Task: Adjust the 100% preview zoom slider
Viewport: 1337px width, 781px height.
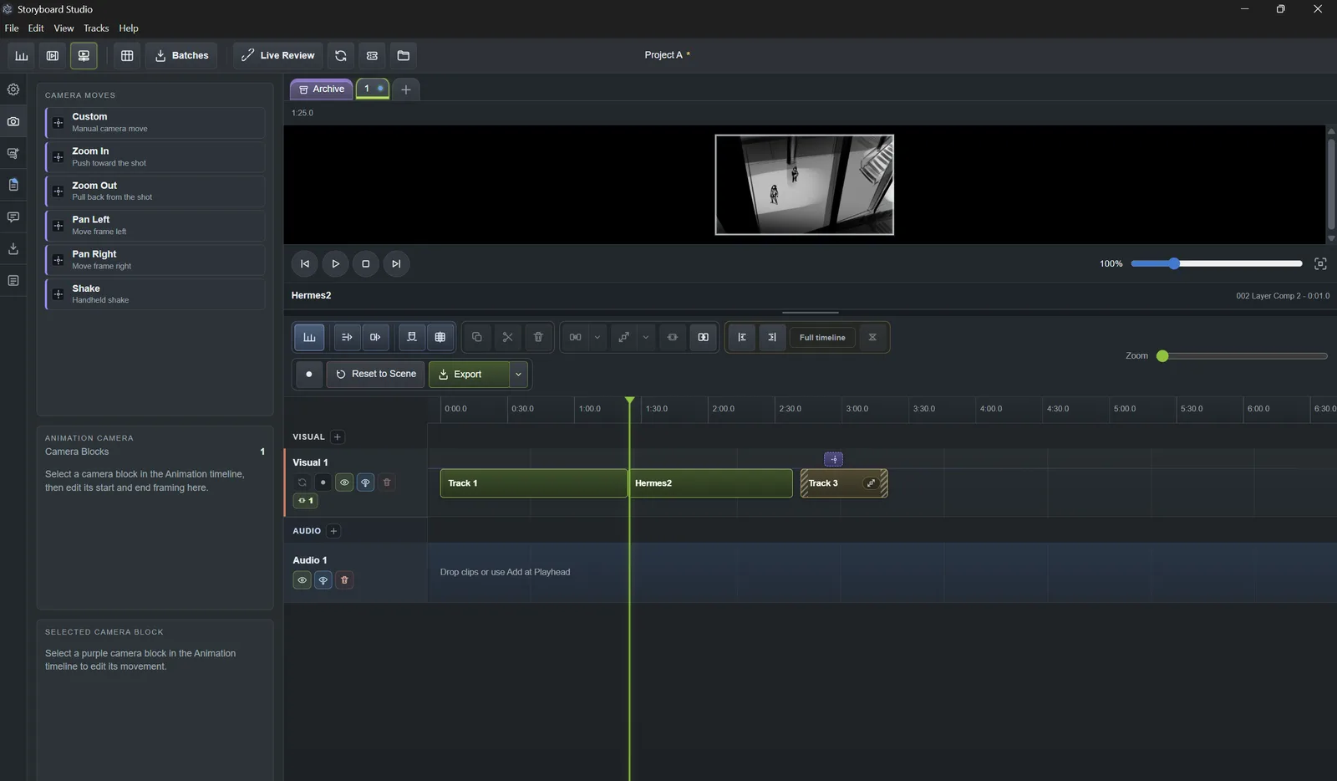Action: [x=1217, y=263]
